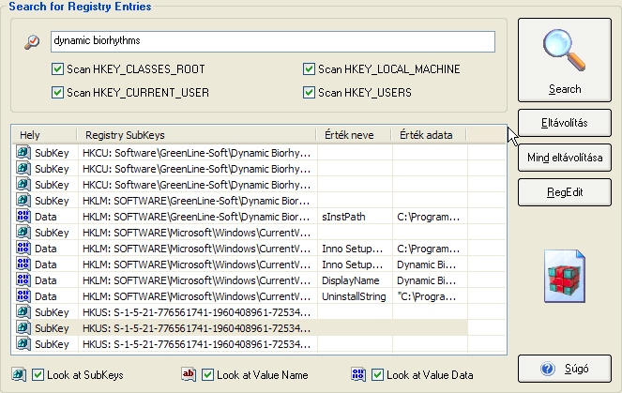Image resolution: width=622 pixels, height=393 pixels.
Task: Click the Data icon of DisplayName row
Action: pyautogui.click(x=23, y=280)
